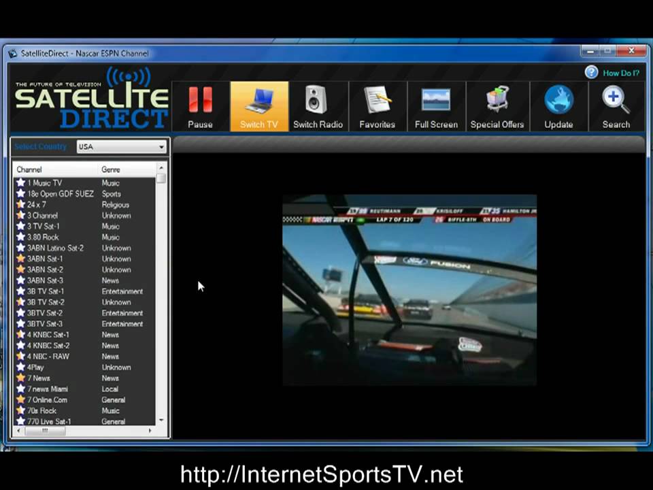Select channel 770 Live Sat-1

(84, 421)
